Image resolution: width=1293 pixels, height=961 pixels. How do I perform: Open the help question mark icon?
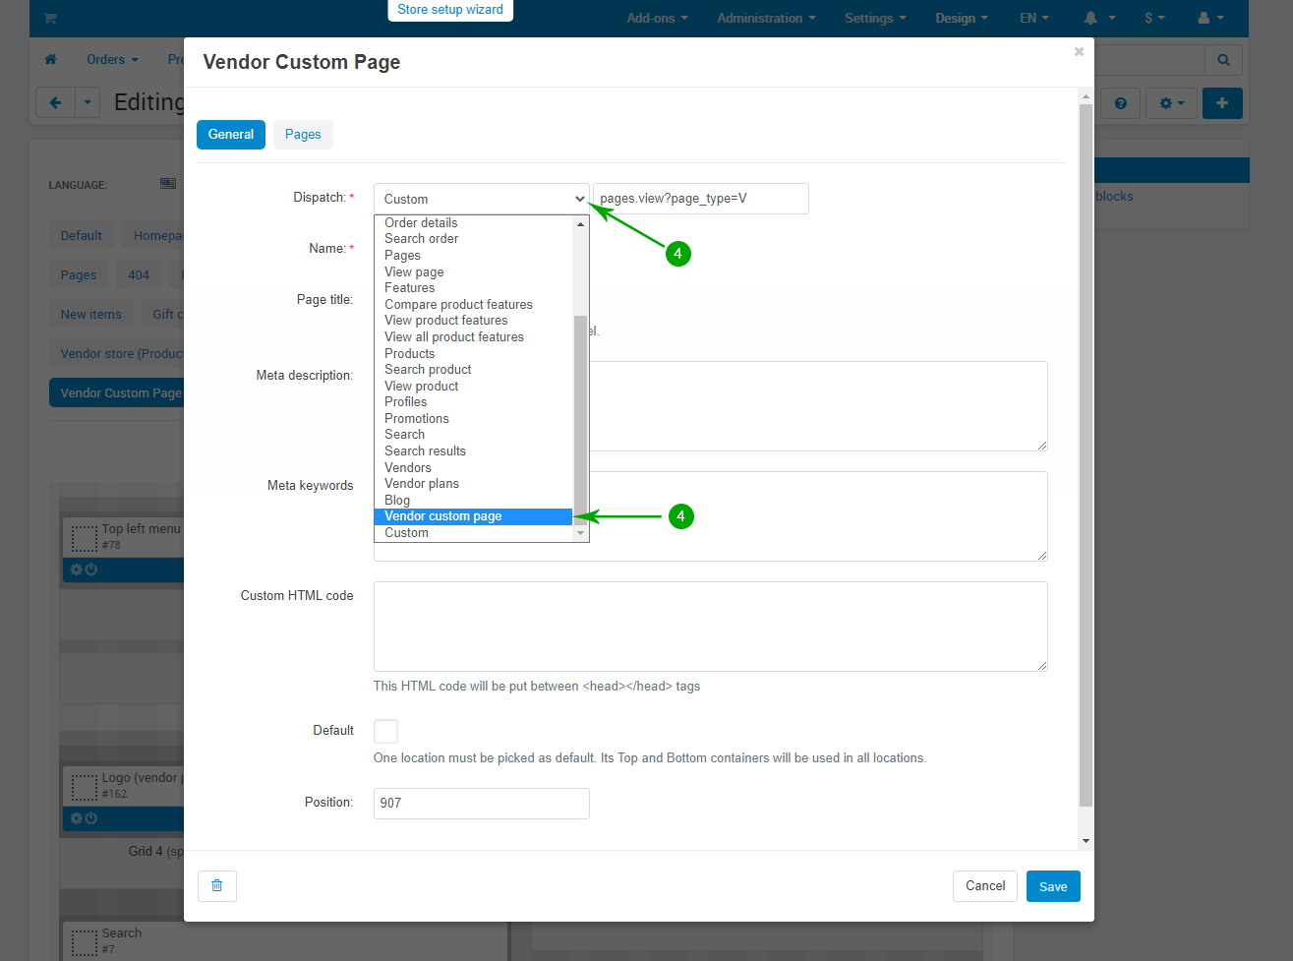coord(1120,103)
